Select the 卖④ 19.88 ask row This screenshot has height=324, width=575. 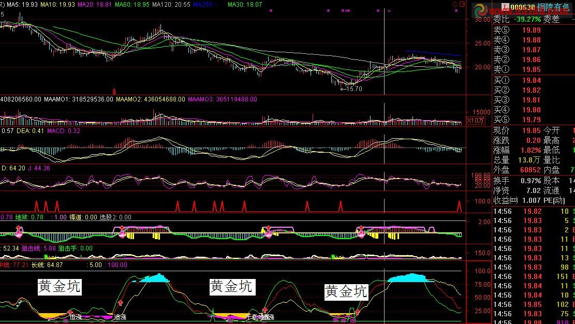(x=517, y=40)
